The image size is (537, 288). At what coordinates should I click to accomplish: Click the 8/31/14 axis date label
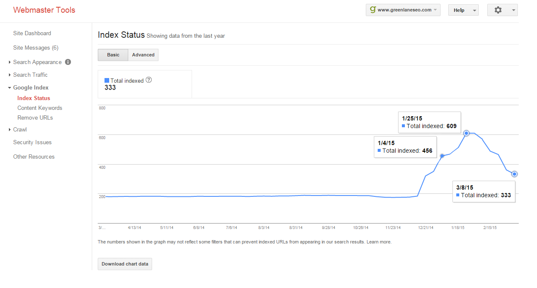point(296,228)
